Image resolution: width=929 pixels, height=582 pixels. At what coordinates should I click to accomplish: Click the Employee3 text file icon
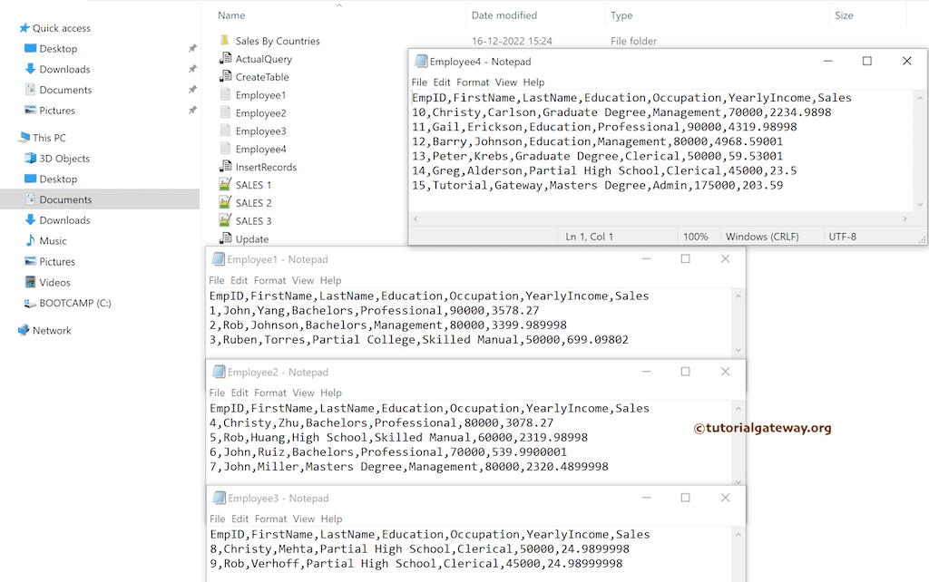click(225, 131)
